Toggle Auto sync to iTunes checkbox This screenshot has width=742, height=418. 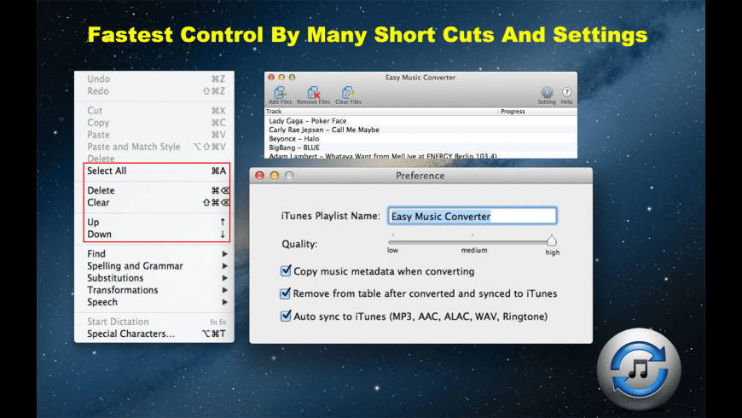pyautogui.click(x=286, y=316)
